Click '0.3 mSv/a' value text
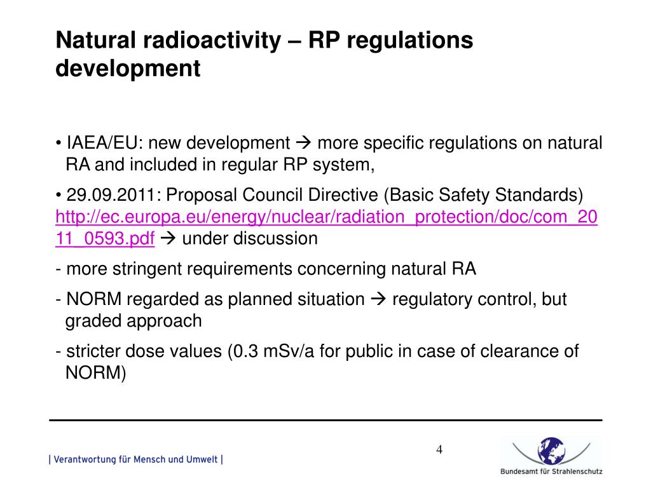Image resolution: width=651 pixels, height=488 pixels. coord(274,351)
